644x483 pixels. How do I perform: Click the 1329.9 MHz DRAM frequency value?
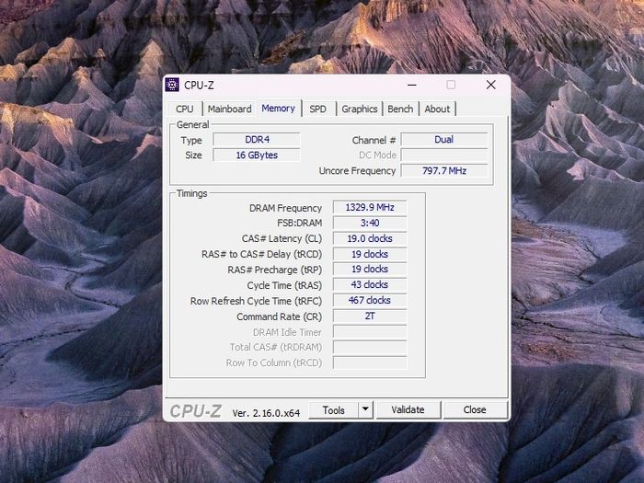tap(370, 207)
